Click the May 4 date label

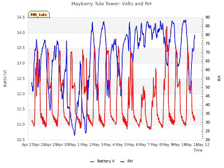click(x=109, y=145)
